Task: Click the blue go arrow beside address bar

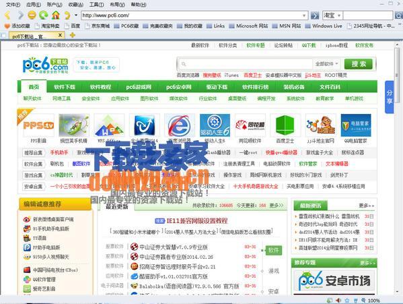Action: point(315,16)
